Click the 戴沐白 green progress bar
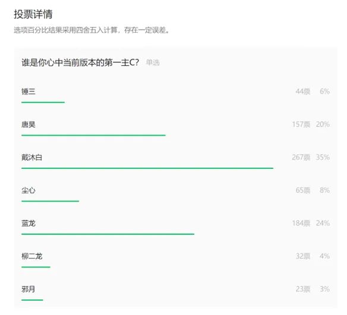Viewport: 347px width, 315px height. coord(147,168)
